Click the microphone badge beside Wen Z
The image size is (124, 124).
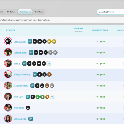click(29, 63)
